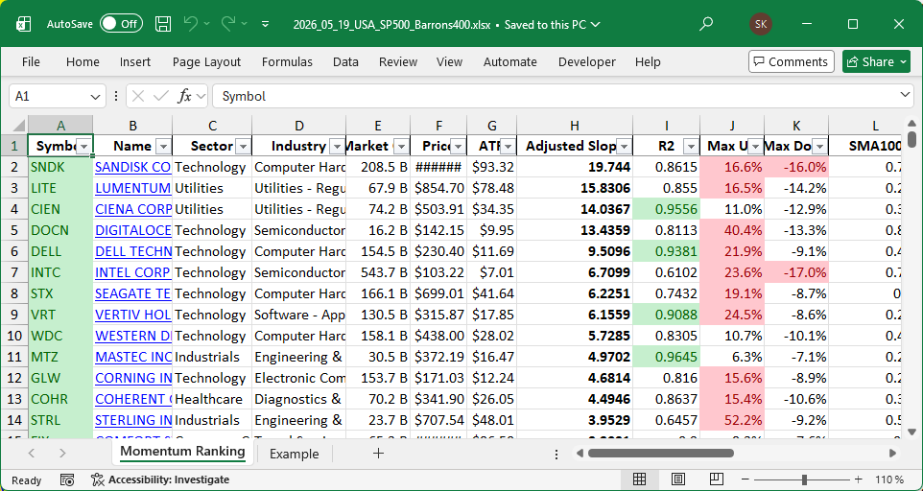Viewport: 923px width, 491px height.
Task: Click next sheet navigation arrow
Action: pyautogui.click(x=62, y=453)
